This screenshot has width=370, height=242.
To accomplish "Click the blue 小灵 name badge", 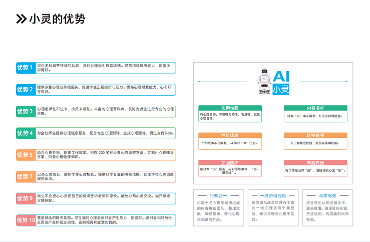I will (x=280, y=89).
